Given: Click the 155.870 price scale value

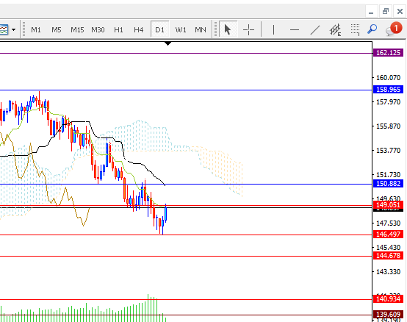Looking at the screenshot, I should coord(389,126).
